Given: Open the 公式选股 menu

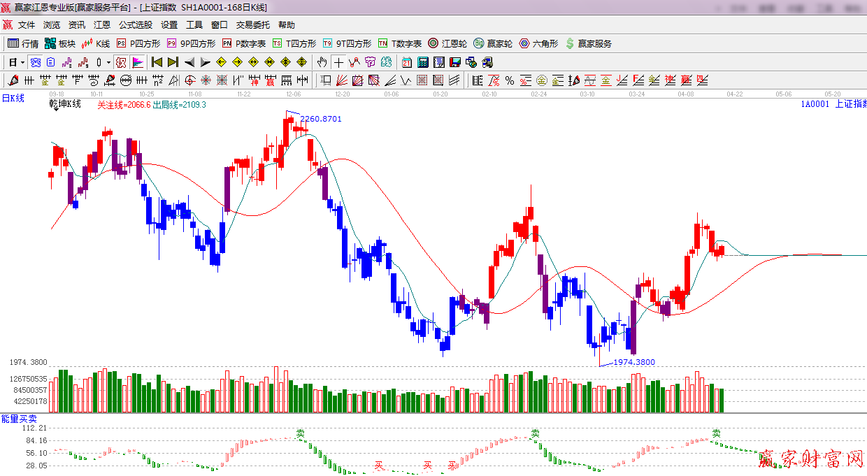Looking at the screenshot, I should [135, 25].
